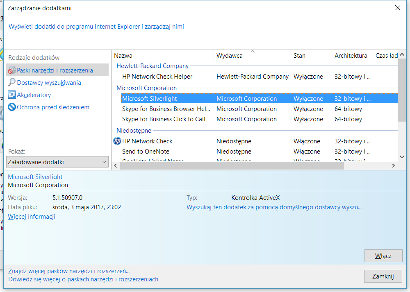Screen dimensions: 410x292
Task: Open the Więcej informacji link
Action: (32, 217)
